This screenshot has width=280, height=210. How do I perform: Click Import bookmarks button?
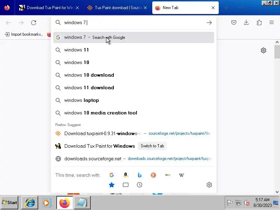point(24,34)
